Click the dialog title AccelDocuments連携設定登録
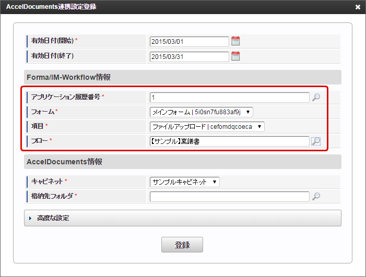 pos(51,7)
